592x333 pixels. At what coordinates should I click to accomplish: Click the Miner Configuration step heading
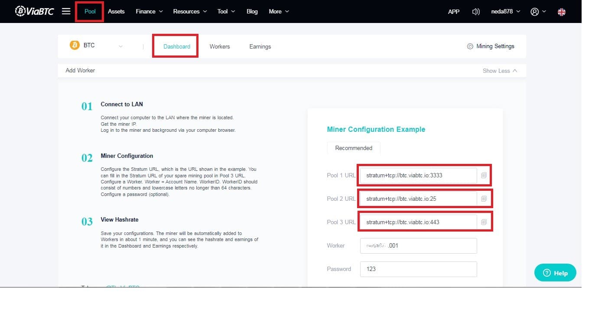(x=127, y=156)
